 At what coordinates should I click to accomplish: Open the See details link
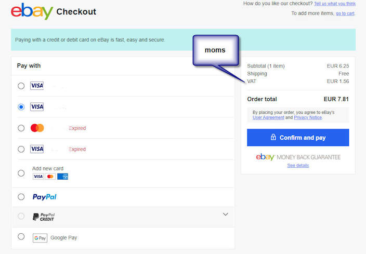[298, 165]
